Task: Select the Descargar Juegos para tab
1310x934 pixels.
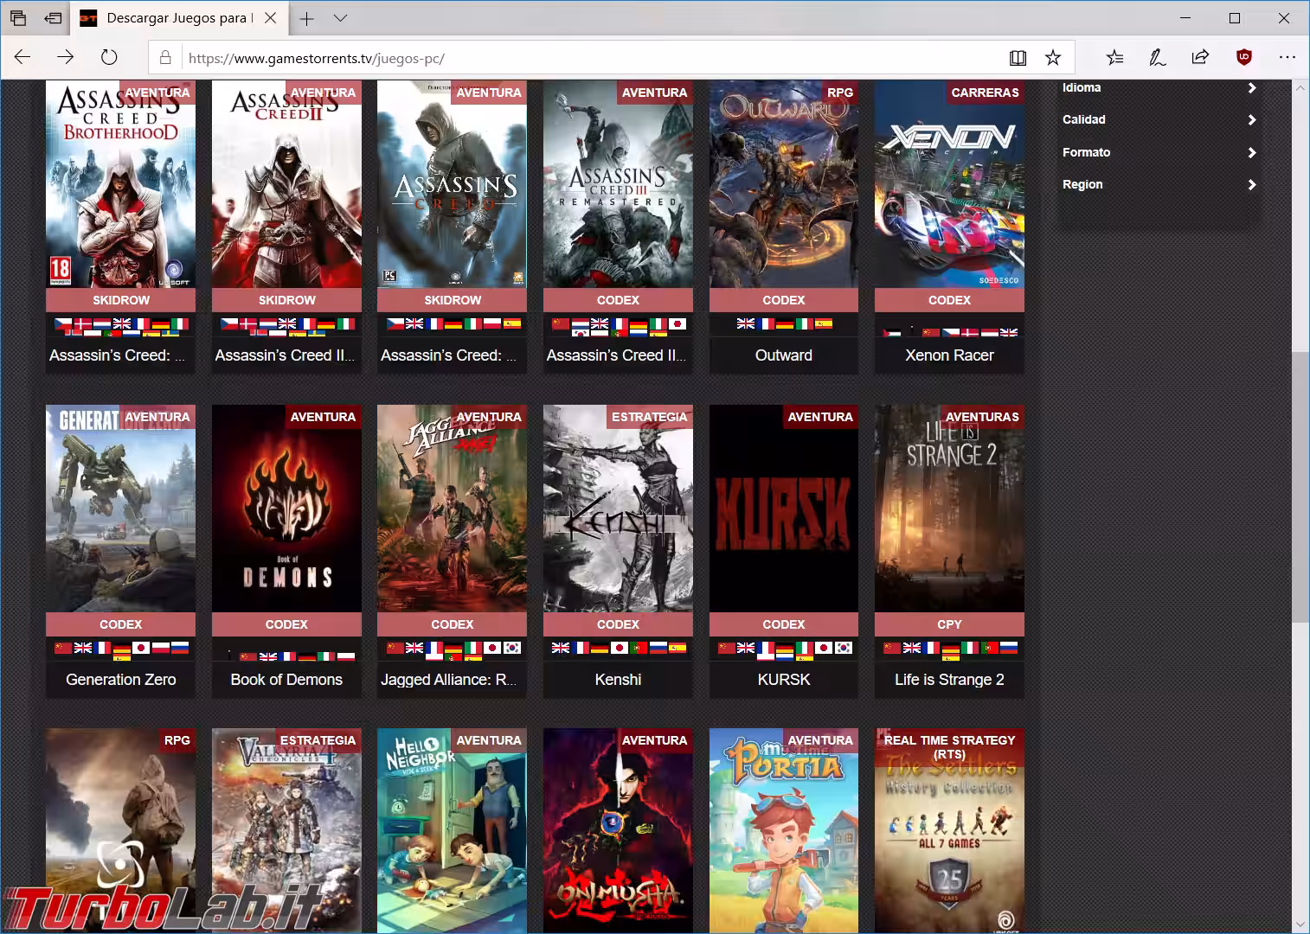Action: pos(179,17)
